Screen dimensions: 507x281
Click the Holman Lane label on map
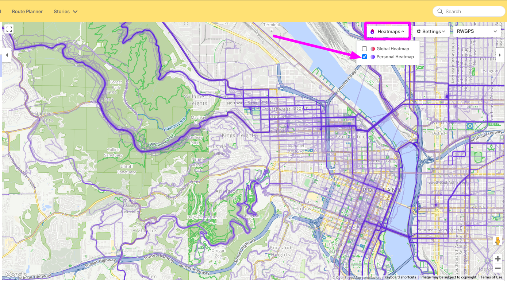[175, 124]
